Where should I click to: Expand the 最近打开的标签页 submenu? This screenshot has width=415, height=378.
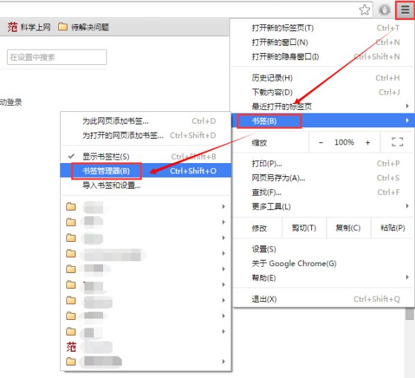(x=282, y=106)
